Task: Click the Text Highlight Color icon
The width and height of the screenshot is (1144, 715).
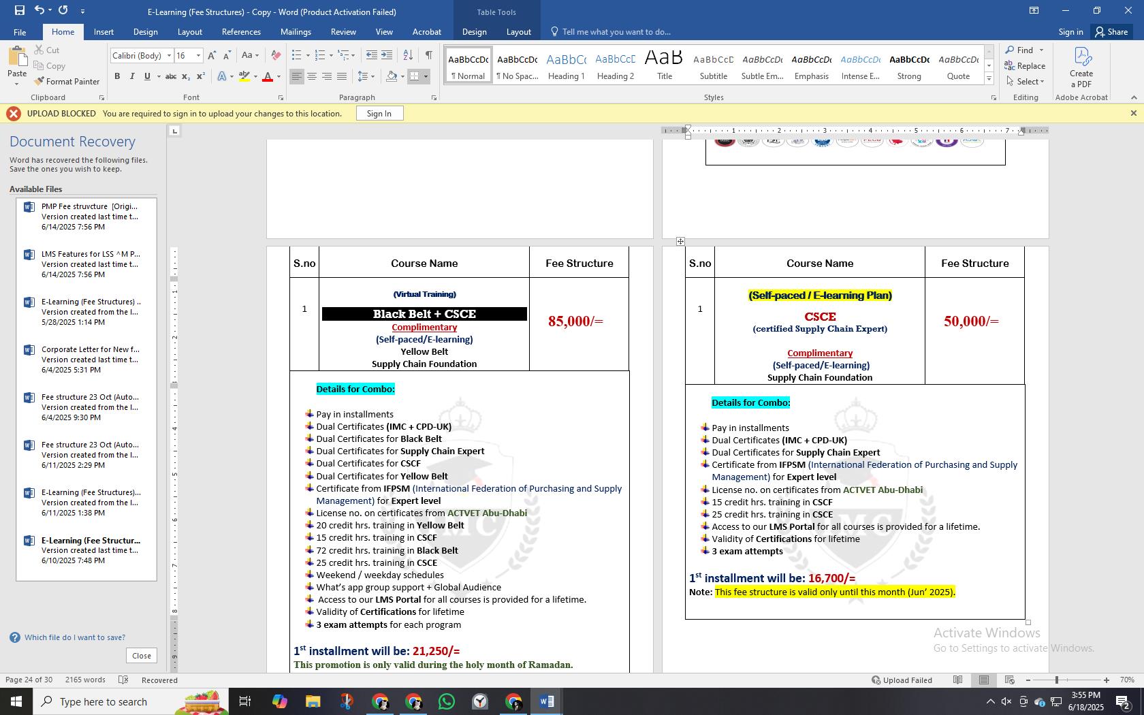Action: pos(244,77)
